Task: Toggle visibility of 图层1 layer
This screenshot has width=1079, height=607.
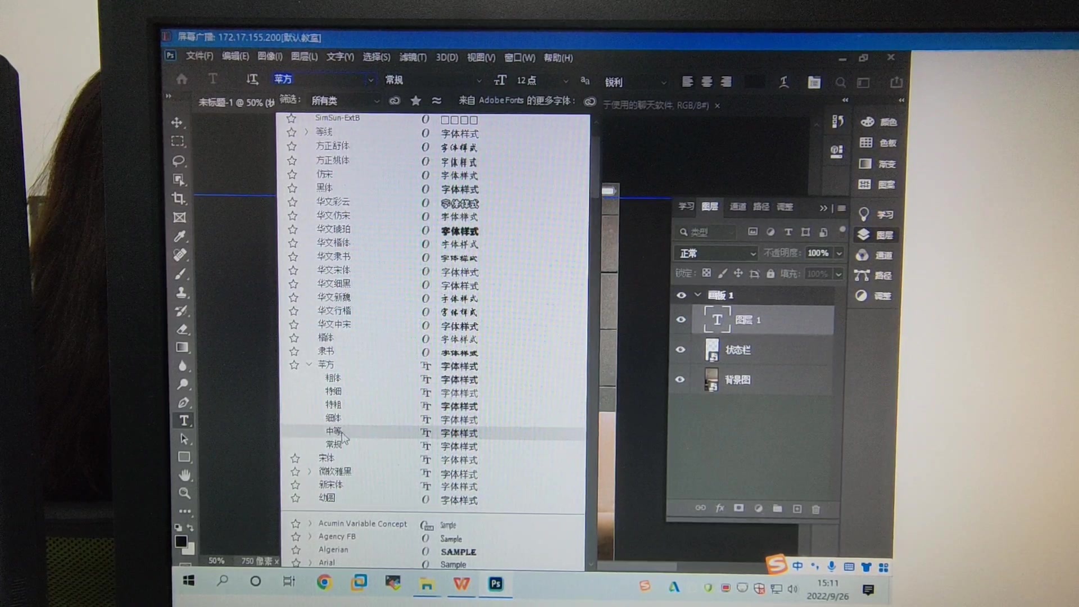Action: point(681,319)
